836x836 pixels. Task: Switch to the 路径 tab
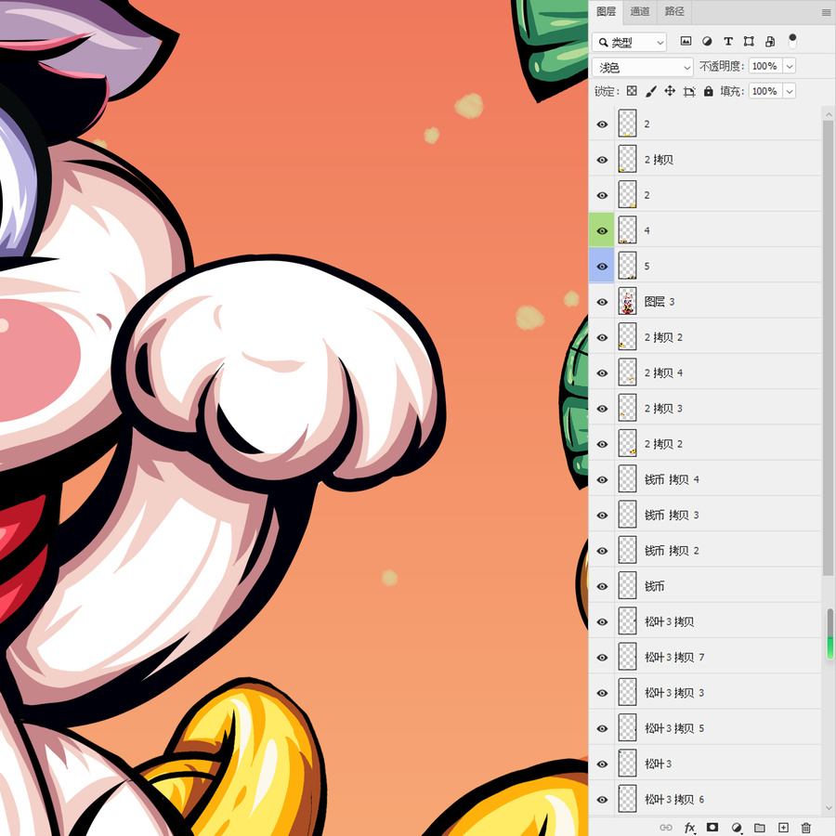point(674,11)
